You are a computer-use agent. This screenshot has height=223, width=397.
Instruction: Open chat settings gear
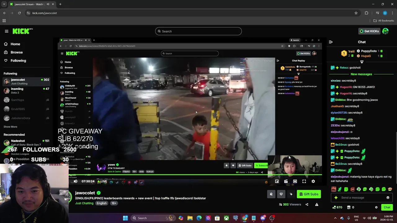click(376, 207)
